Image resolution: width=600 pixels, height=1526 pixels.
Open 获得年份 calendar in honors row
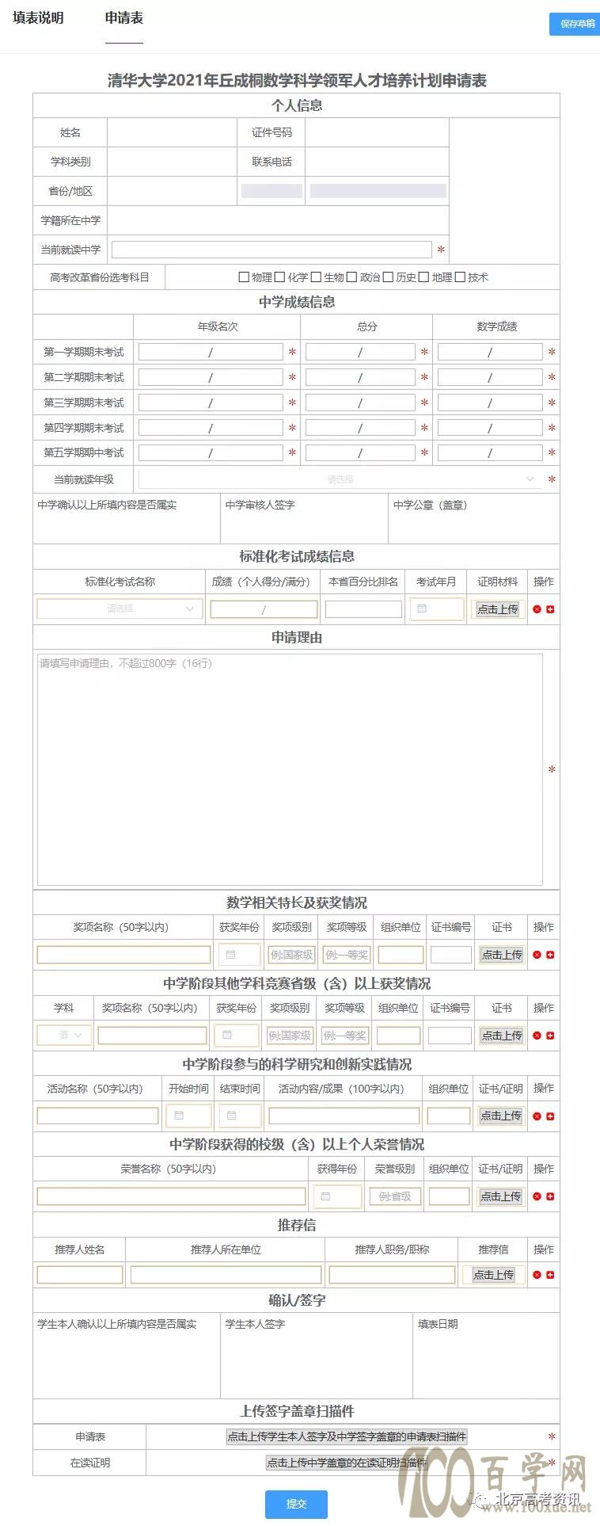point(338,1196)
